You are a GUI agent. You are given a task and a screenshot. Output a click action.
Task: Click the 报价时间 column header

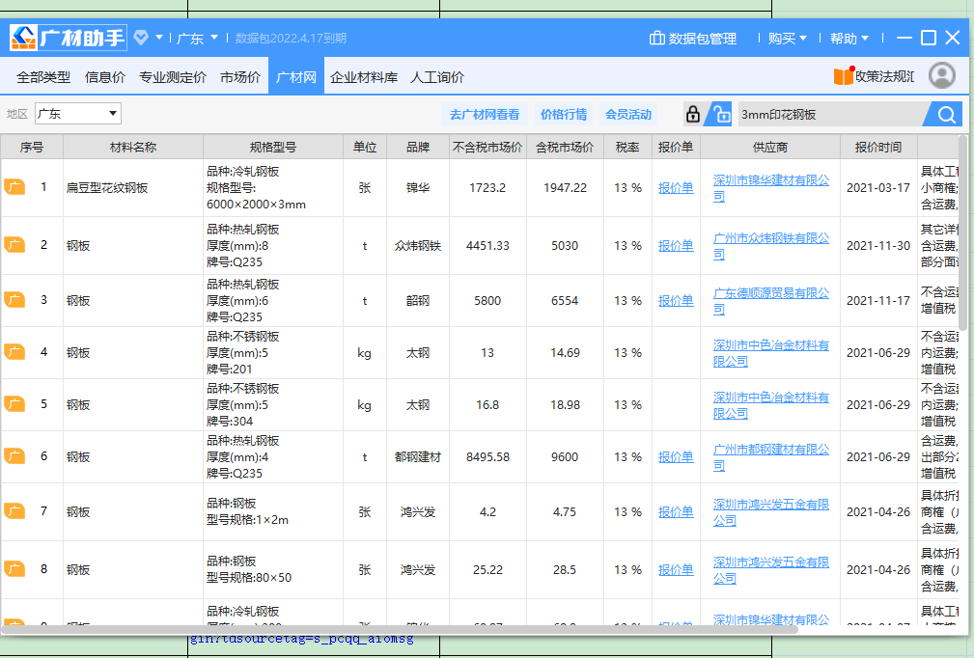(878, 147)
